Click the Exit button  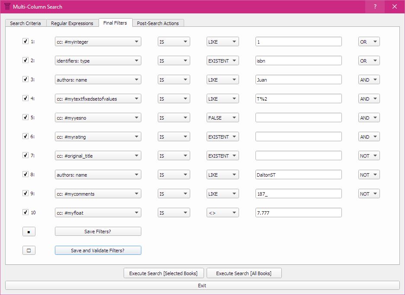(202, 285)
